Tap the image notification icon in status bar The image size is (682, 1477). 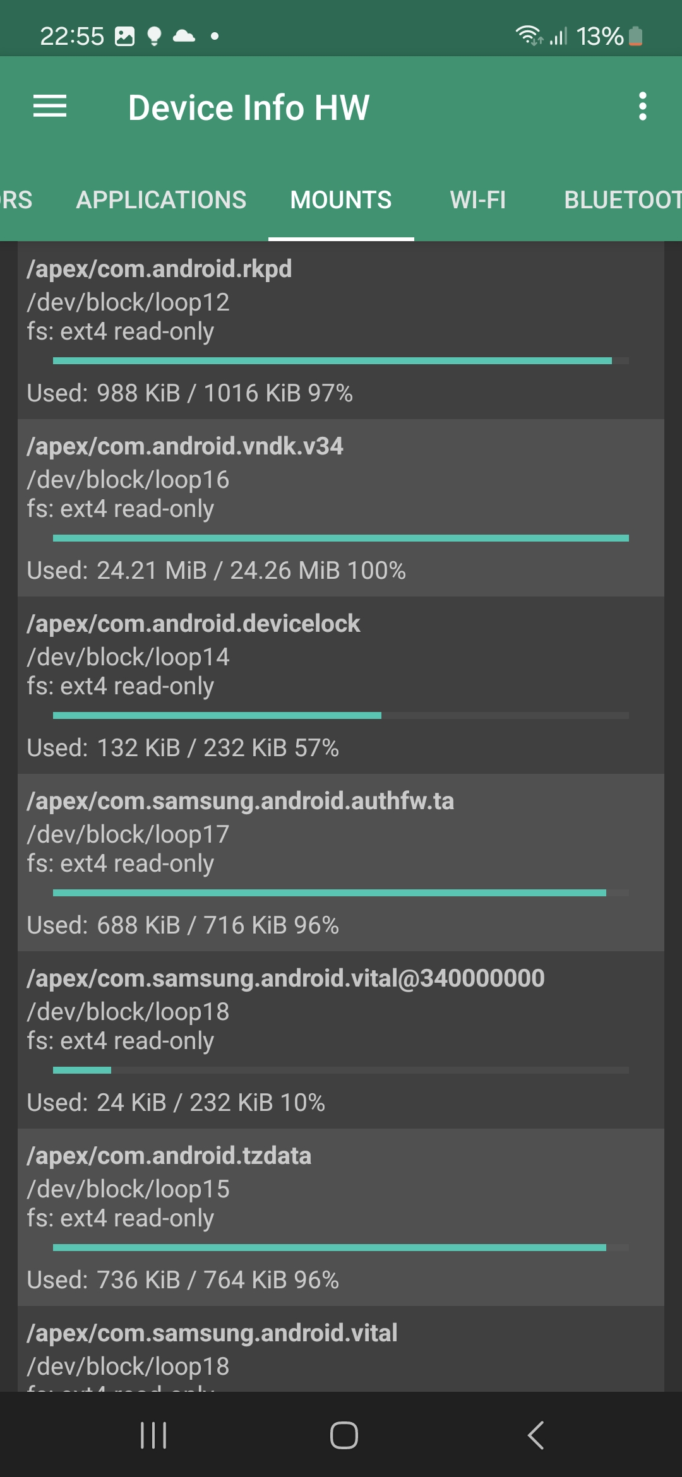click(x=124, y=36)
